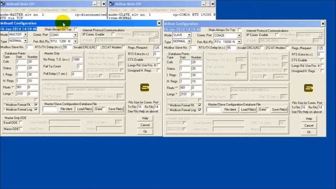Toggle CTS Enable in Mdbus0 Configuration
This screenshot has height=189, width=336.
click(158, 59)
